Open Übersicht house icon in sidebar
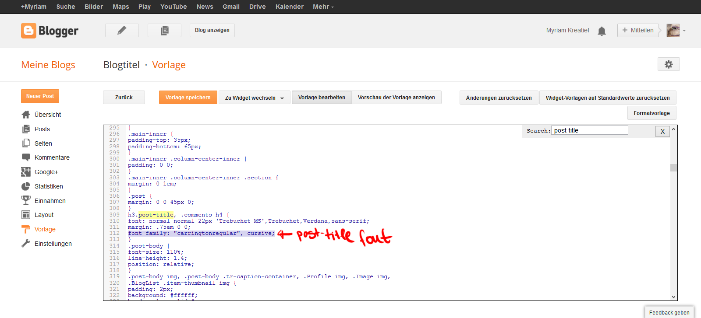The height and width of the screenshot is (318, 701). tap(26, 115)
